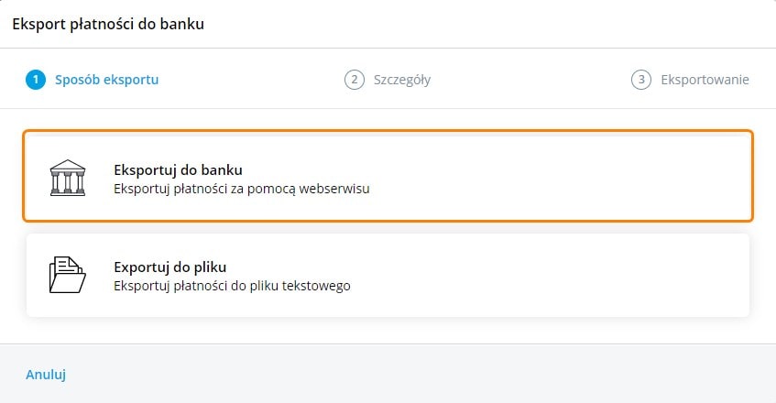
Task: Click the step 2 number circle
Action: [354, 80]
